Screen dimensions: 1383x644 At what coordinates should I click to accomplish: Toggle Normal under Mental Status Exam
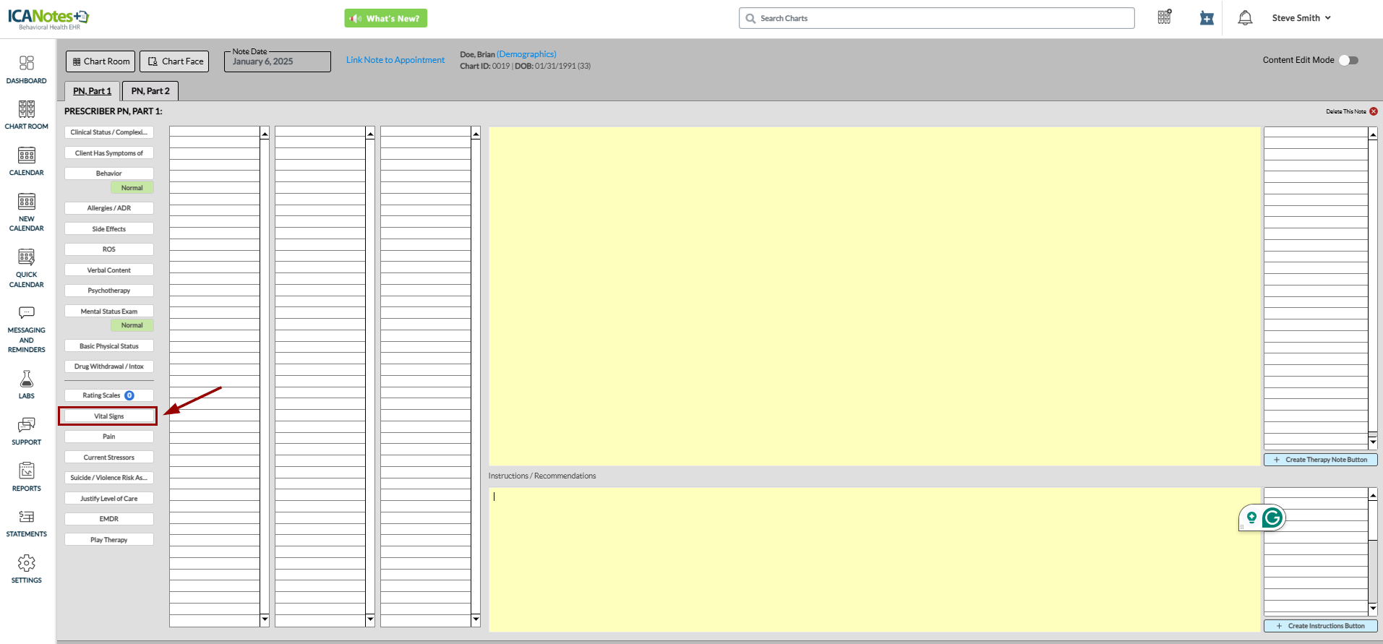click(x=132, y=325)
